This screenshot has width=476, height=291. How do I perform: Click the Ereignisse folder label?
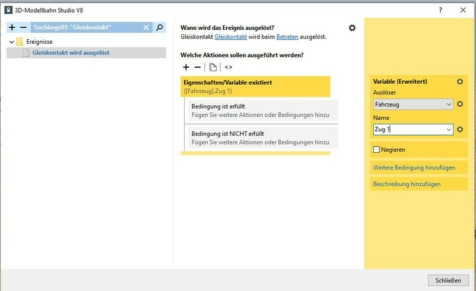(x=39, y=42)
